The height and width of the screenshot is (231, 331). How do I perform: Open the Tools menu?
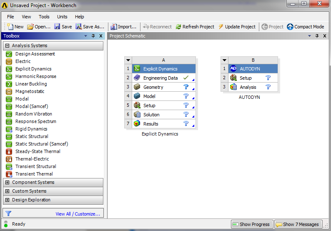pyautogui.click(x=44, y=17)
